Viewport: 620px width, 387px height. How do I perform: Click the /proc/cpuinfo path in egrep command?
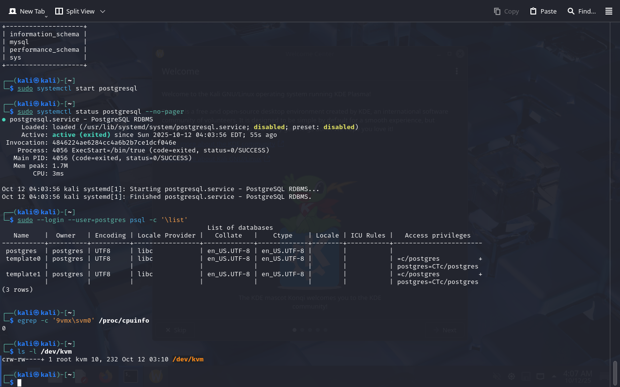click(x=124, y=321)
